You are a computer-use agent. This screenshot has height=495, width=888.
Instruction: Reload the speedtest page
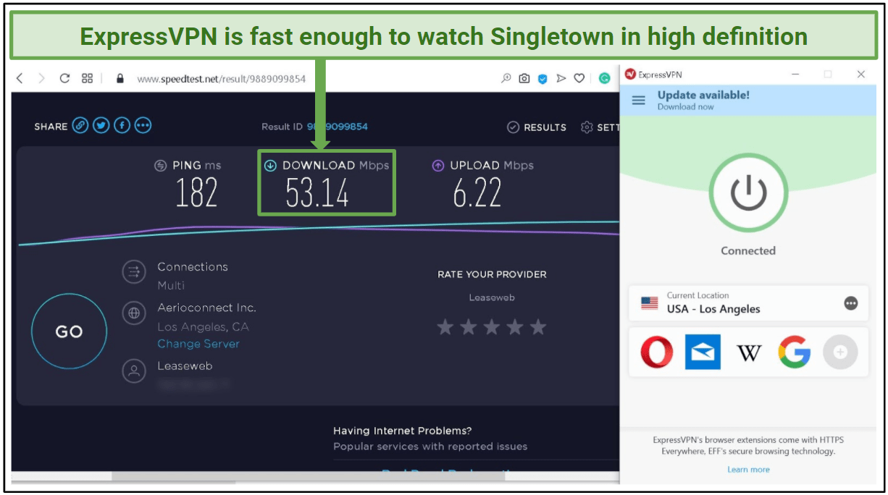[64, 78]
